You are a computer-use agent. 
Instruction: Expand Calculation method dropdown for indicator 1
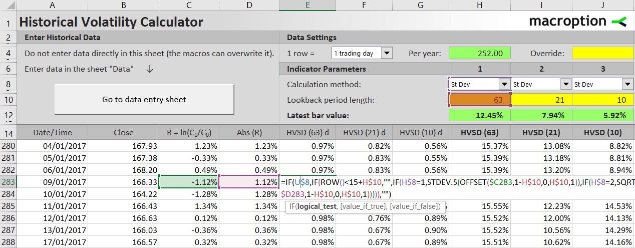tap(505, 84)
